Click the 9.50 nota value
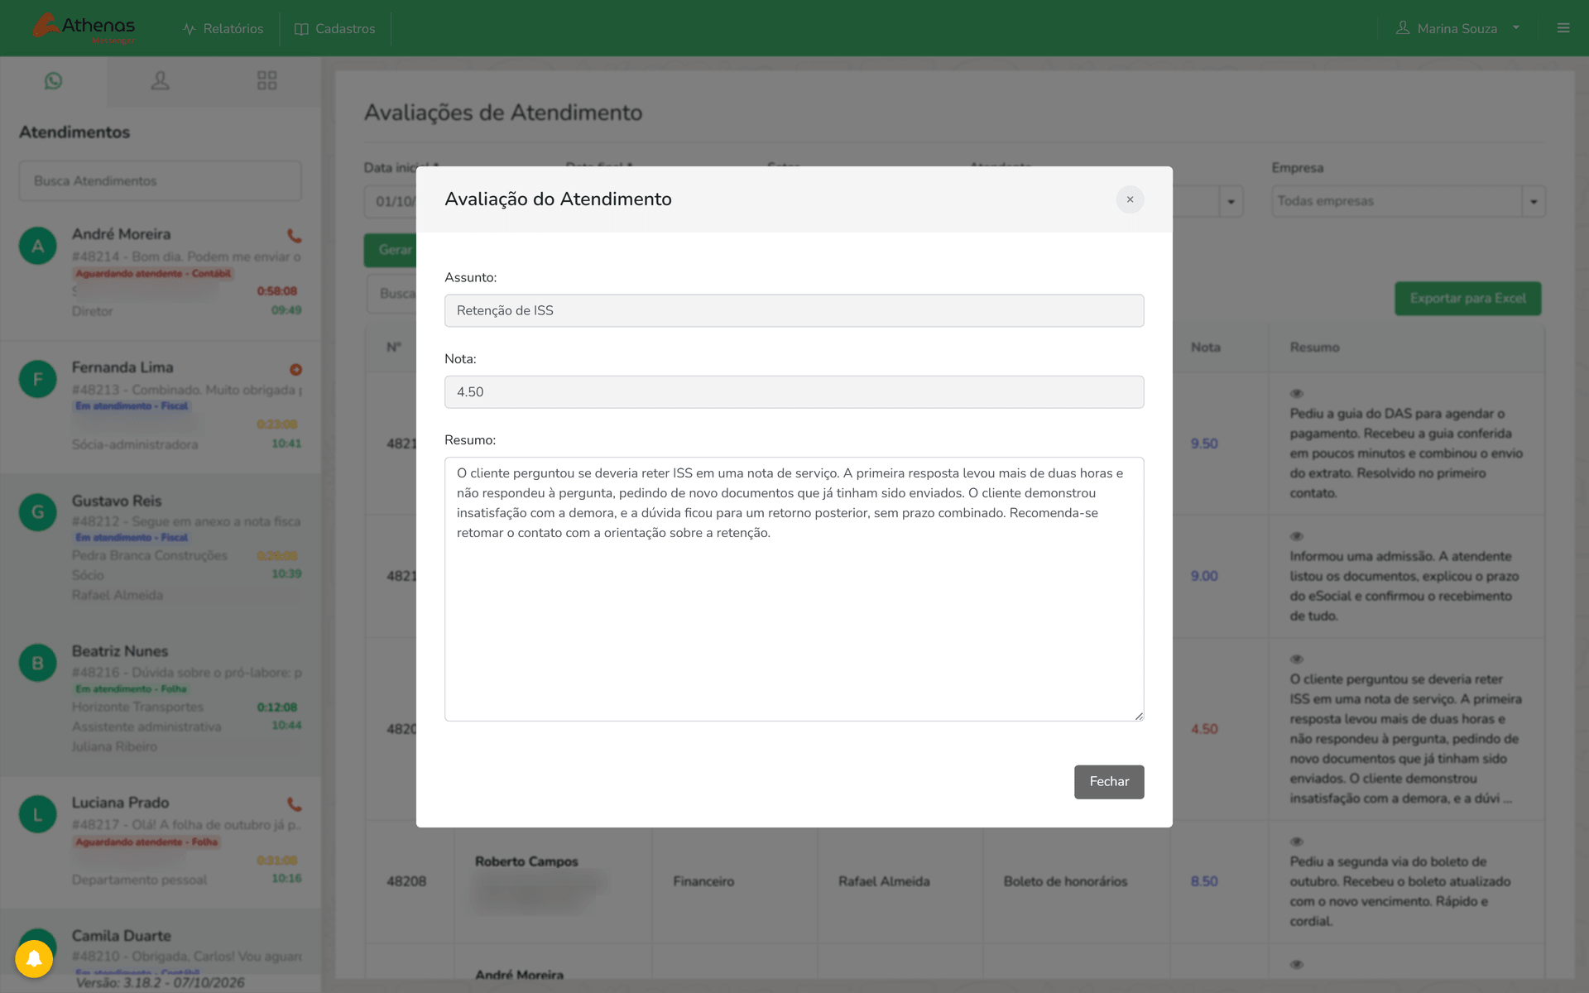Viewport: 1589px width, 993px height. tap(1204, 444)
